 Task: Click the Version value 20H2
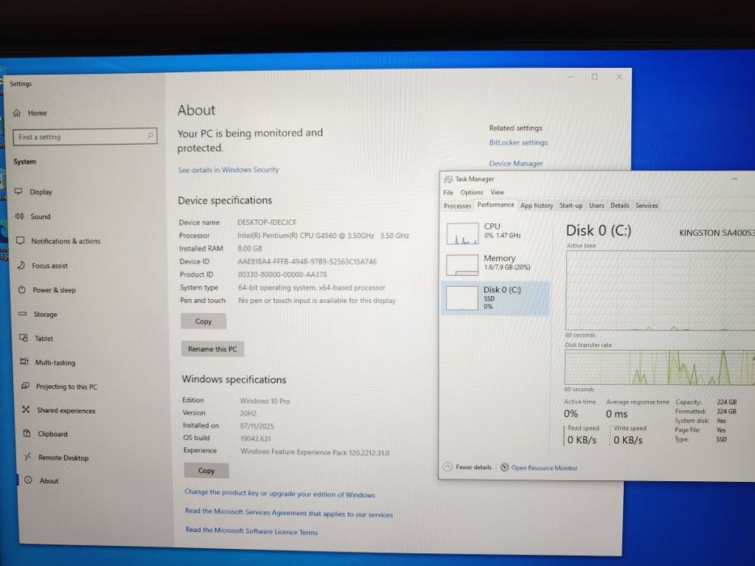pyautogui.click(x=248, y=413)
